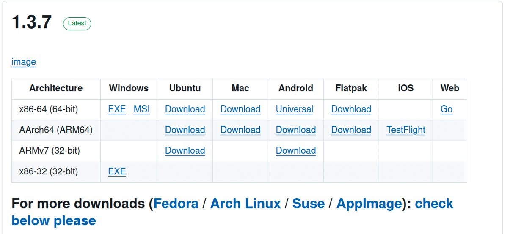The width and height of the screenshot is (510, 234).
Task: Download Android AArch64 build
Action: point(296,130)
